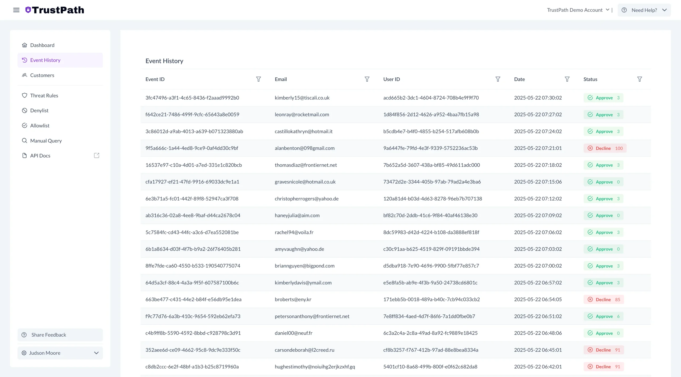The height and width of the screenshot is (377, 681).
Task: Click the API Docs external-link icon
Action: click(96, 155)
